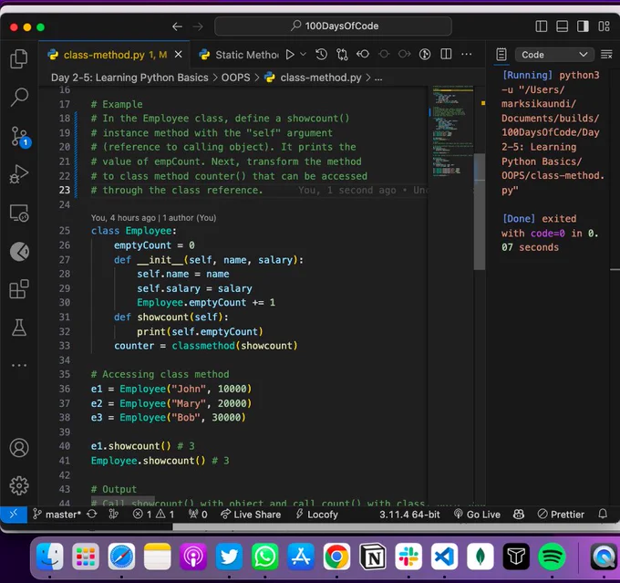
Task: Switch to the Static Method tab
Action: 239,55
